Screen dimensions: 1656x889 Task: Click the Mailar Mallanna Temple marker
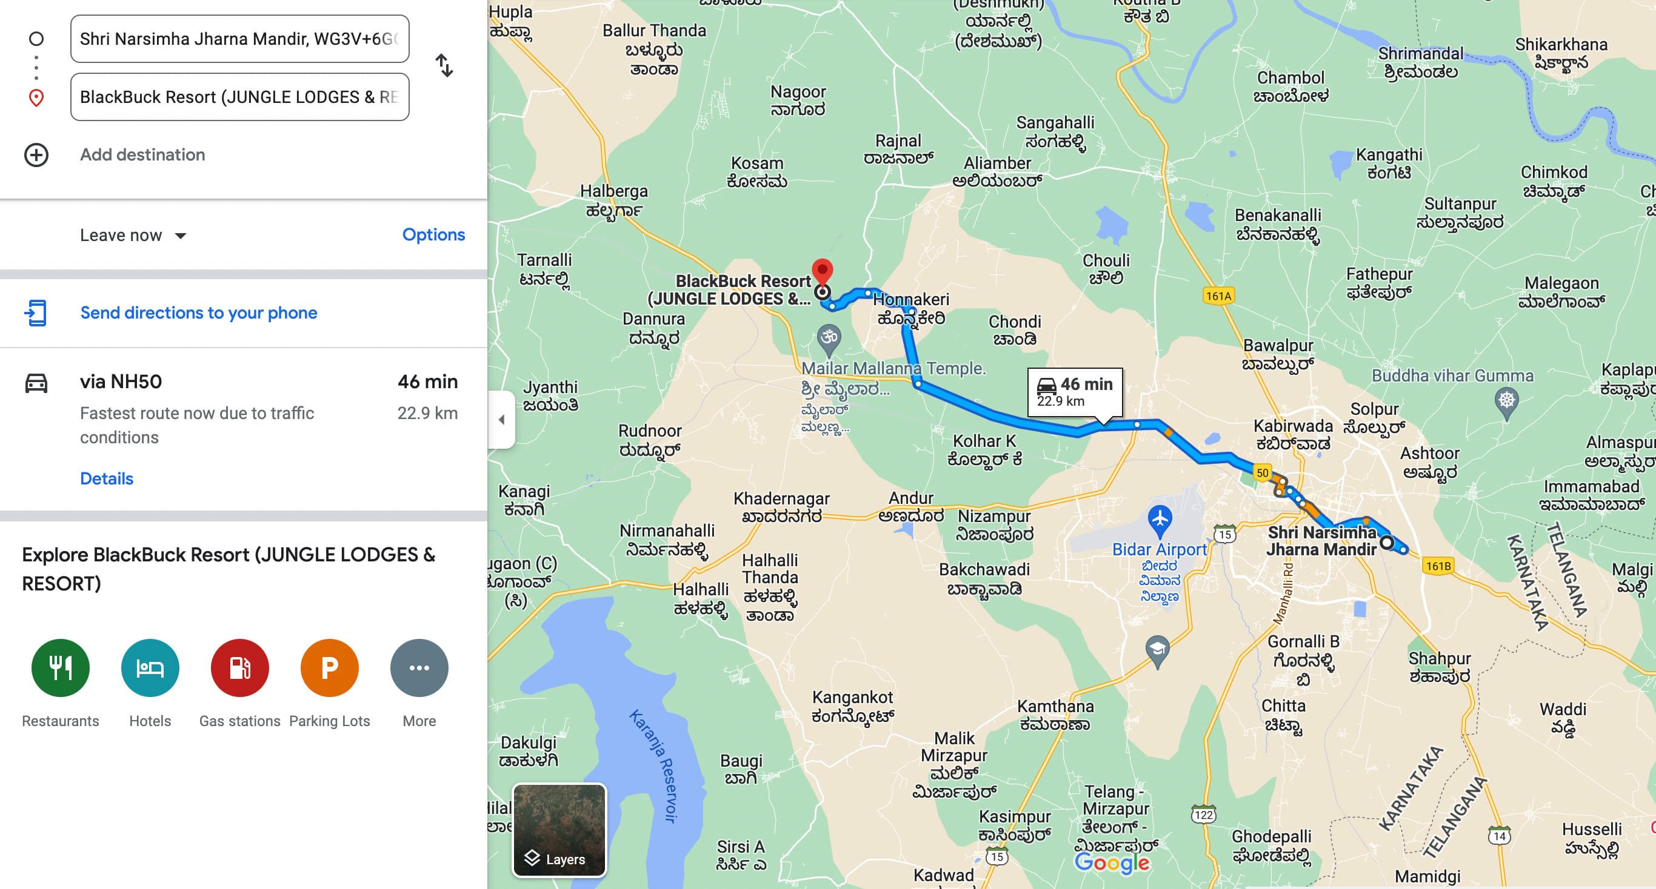point(829,339)
